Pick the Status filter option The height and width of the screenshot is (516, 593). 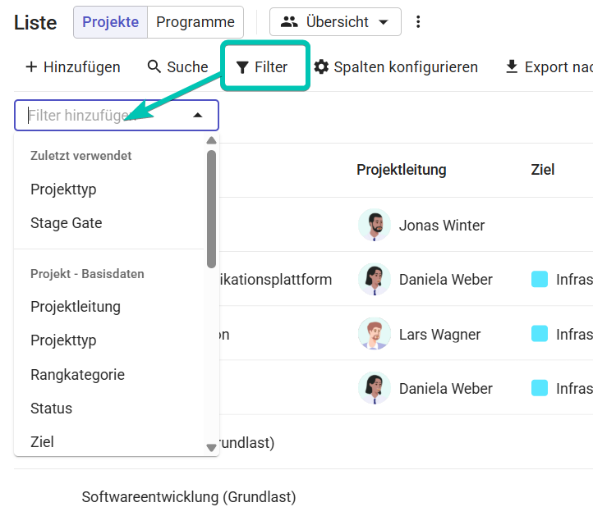point(51,408)
